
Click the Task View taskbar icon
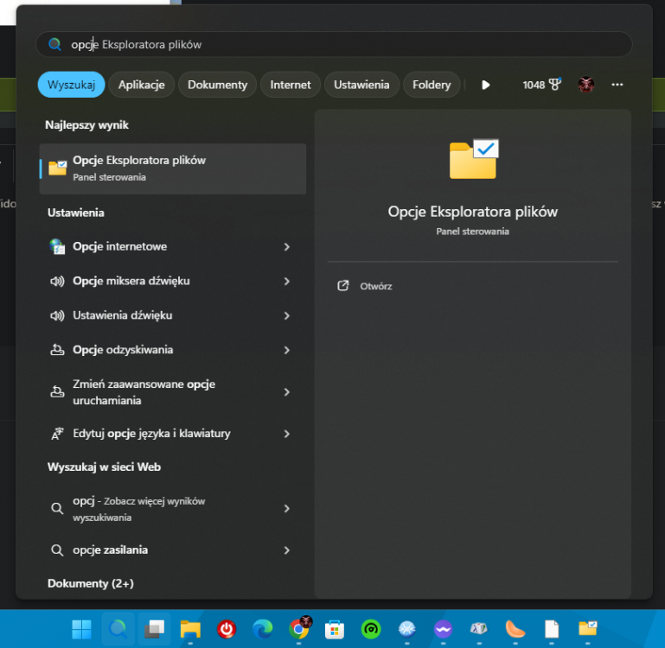[x=154, y=628]
